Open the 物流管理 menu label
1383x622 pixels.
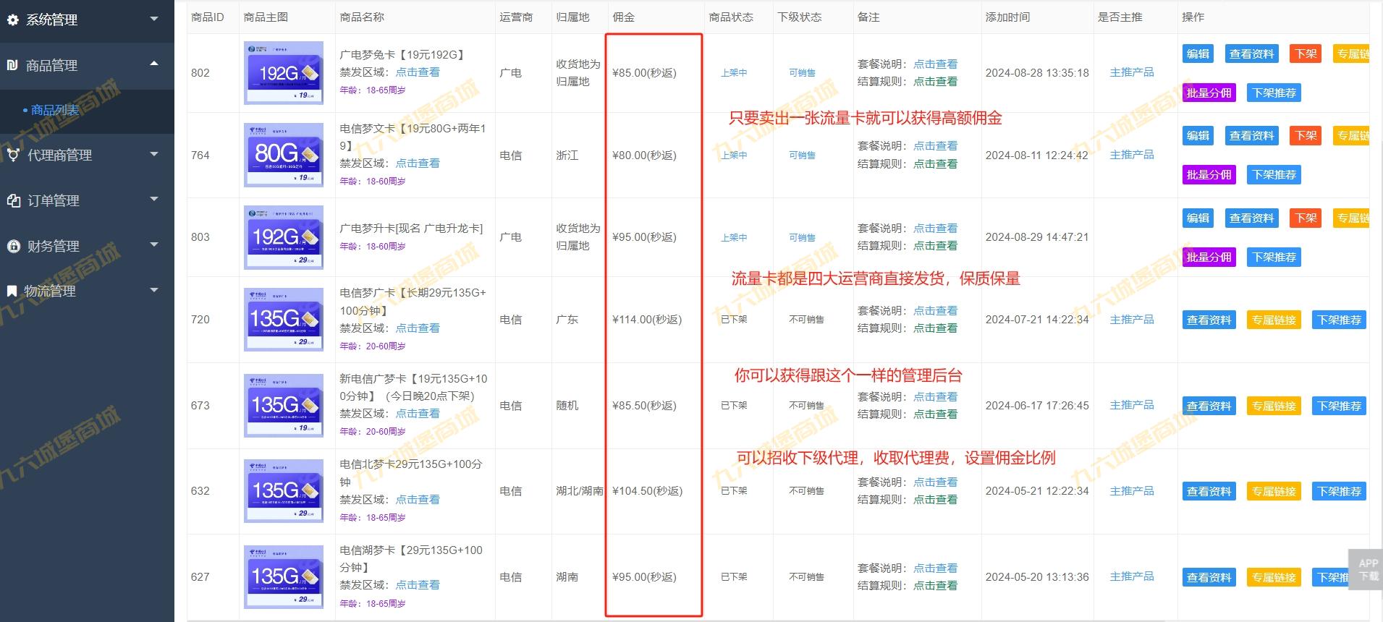coord(50,291)
